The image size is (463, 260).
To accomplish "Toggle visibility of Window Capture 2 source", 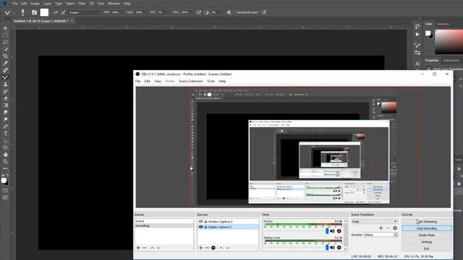I will pyautogui.click(x=201, y=222).
